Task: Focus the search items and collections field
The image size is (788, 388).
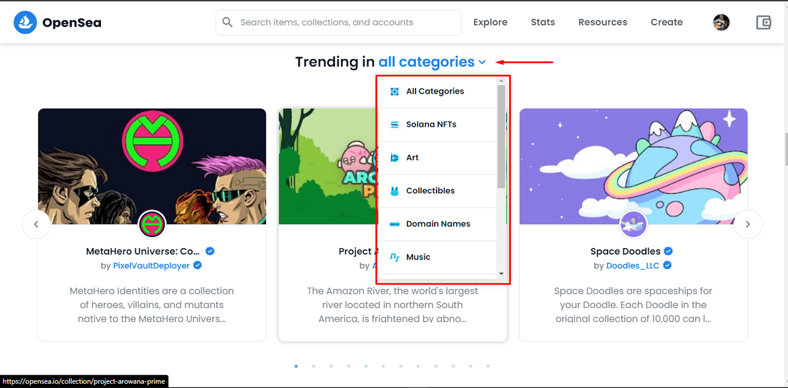Action: coord(338,22)
